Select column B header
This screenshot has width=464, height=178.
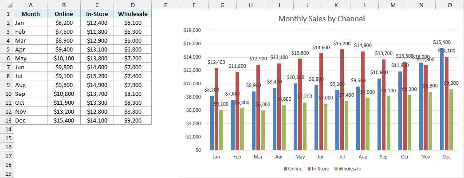point(63,5)
